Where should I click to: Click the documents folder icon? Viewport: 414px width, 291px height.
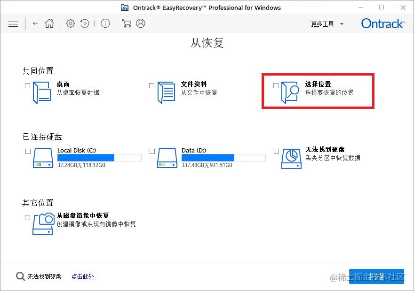click(x=166, y=93)
